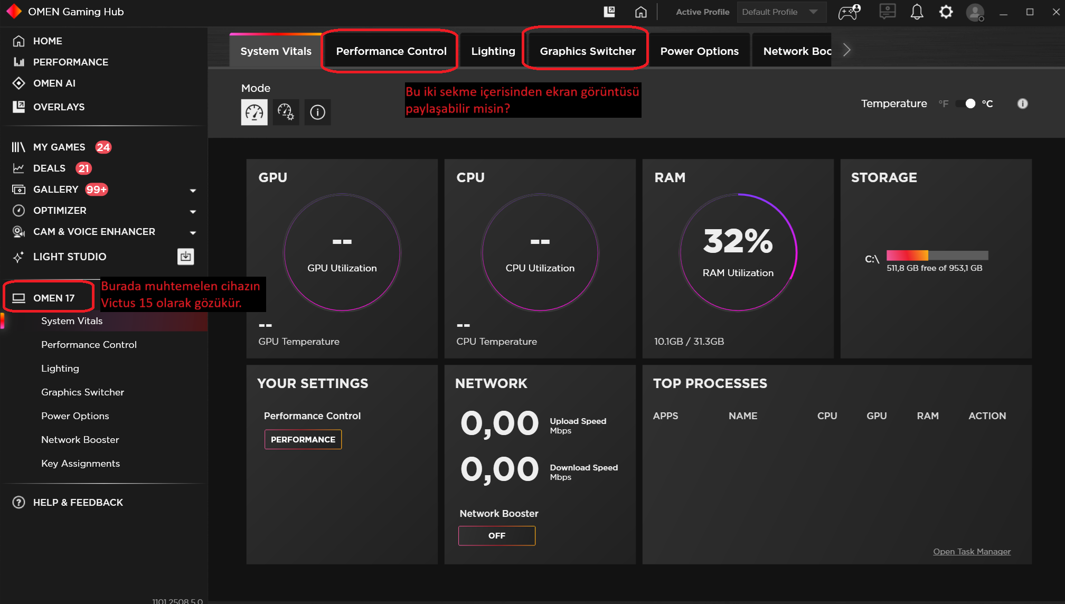Expand the GALLERY section
1065x604 pixels.
coord(193,190)
